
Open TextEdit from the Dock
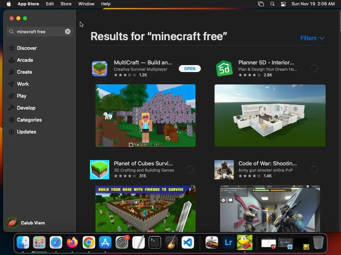[138, 242]
